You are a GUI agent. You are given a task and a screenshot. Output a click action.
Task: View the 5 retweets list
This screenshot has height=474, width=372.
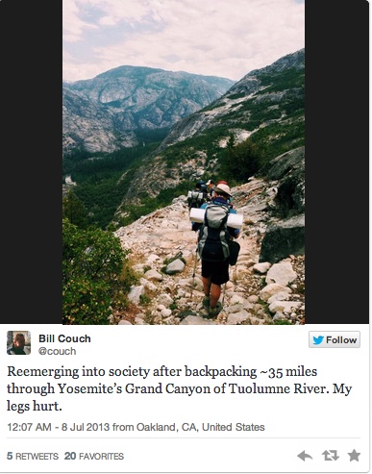(33, 456)
